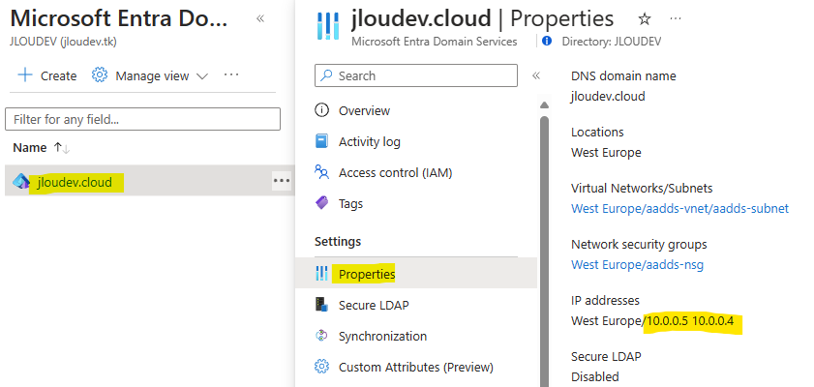The width and height of the screenshot is (814, 387).
Task: Click the West Europe value under Locations
Action: (x=606, y=153)
